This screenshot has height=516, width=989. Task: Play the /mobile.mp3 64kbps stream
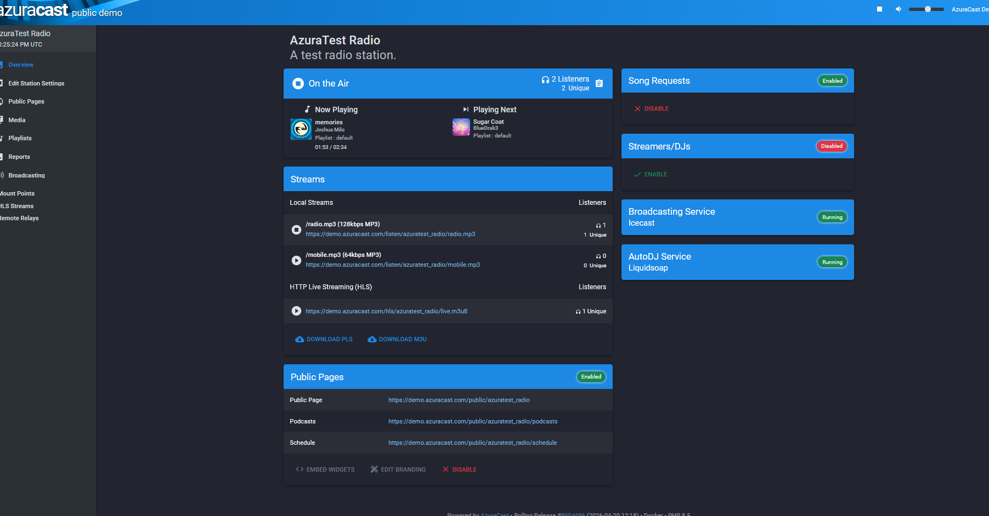pos(296,260)
